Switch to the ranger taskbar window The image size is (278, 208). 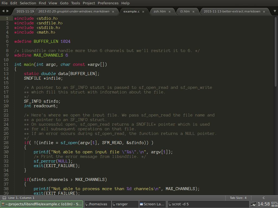[125, 204]
